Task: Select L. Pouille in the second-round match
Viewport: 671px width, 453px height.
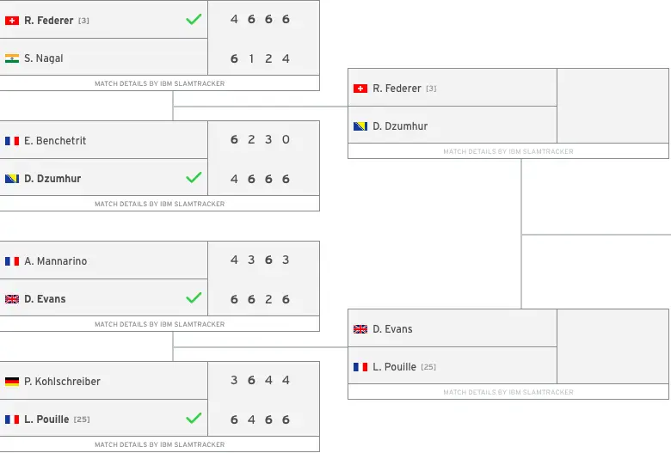Action: tap(394, 367)
